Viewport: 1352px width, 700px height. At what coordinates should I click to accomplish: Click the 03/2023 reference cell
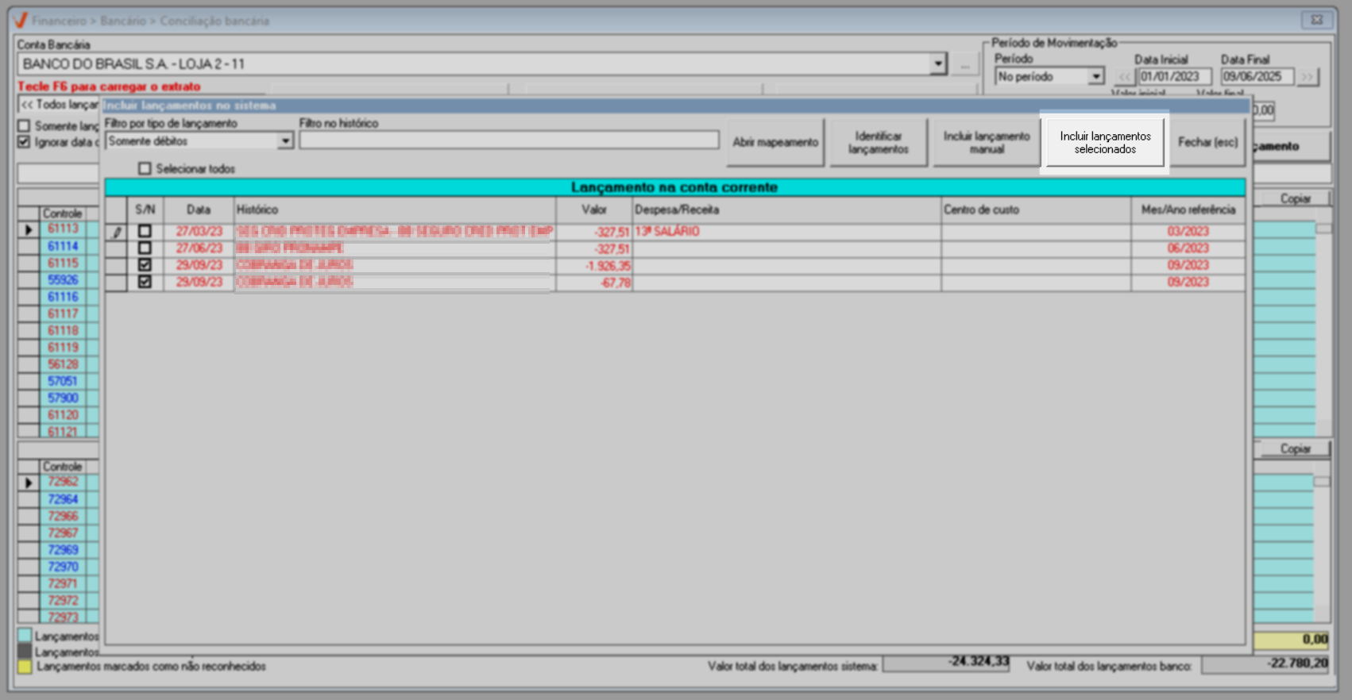point(1188,232)
